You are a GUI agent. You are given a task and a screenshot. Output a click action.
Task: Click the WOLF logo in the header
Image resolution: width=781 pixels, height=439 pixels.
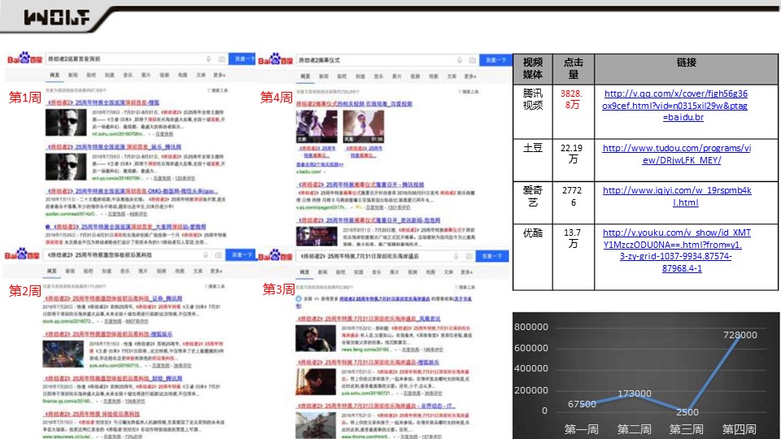[57, 17]
